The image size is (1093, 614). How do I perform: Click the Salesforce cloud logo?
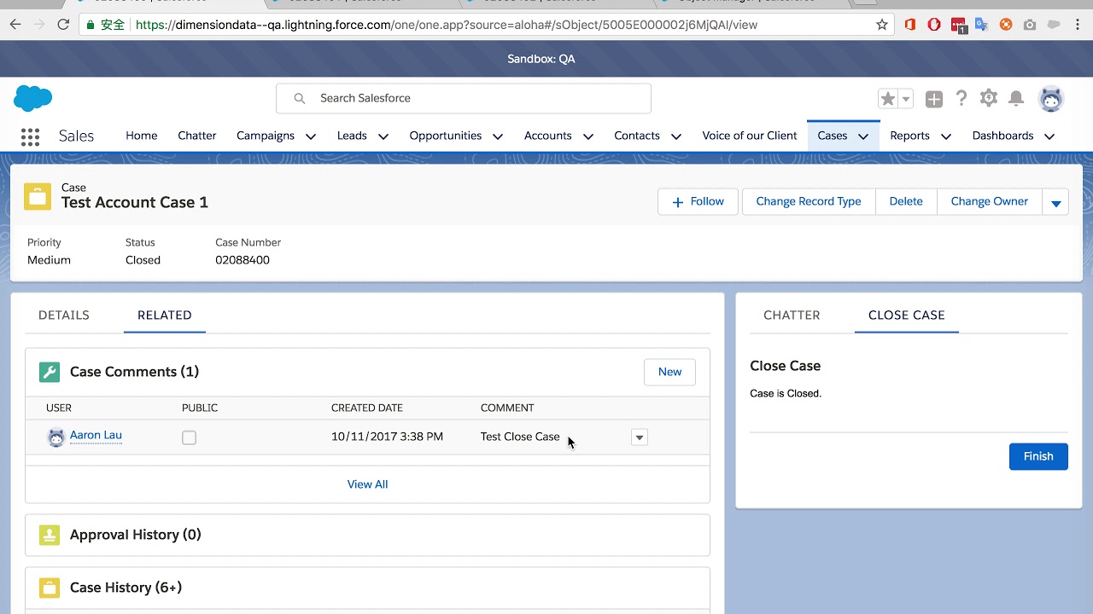(x=33, y=98)
